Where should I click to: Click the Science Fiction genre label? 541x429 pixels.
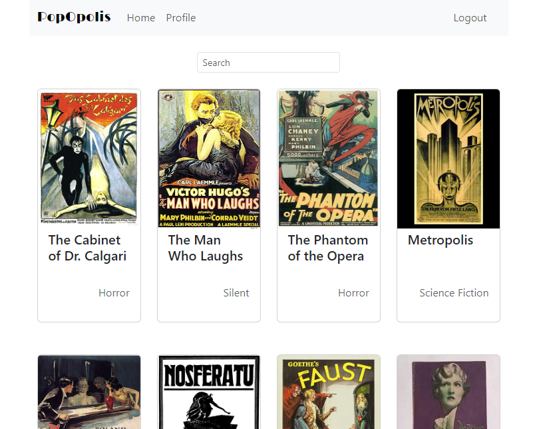[x=454, y=292]
